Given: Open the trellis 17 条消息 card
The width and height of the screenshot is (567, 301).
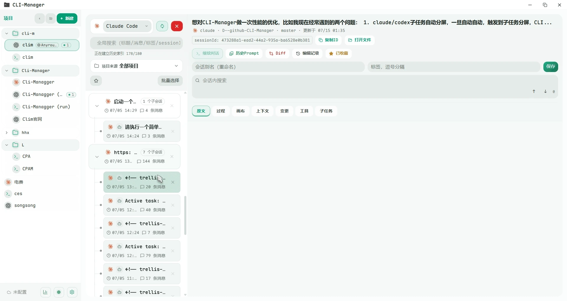Looking at the screenshot, I should [x=142, y=274].
